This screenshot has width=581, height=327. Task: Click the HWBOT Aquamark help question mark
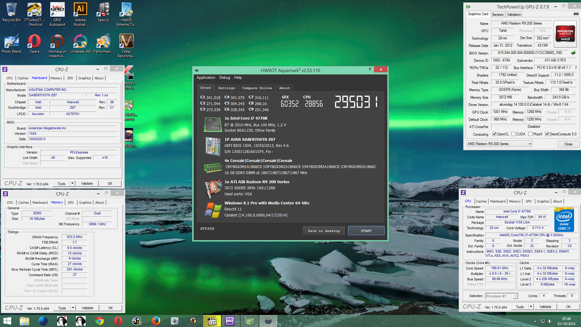coord(369,70)
